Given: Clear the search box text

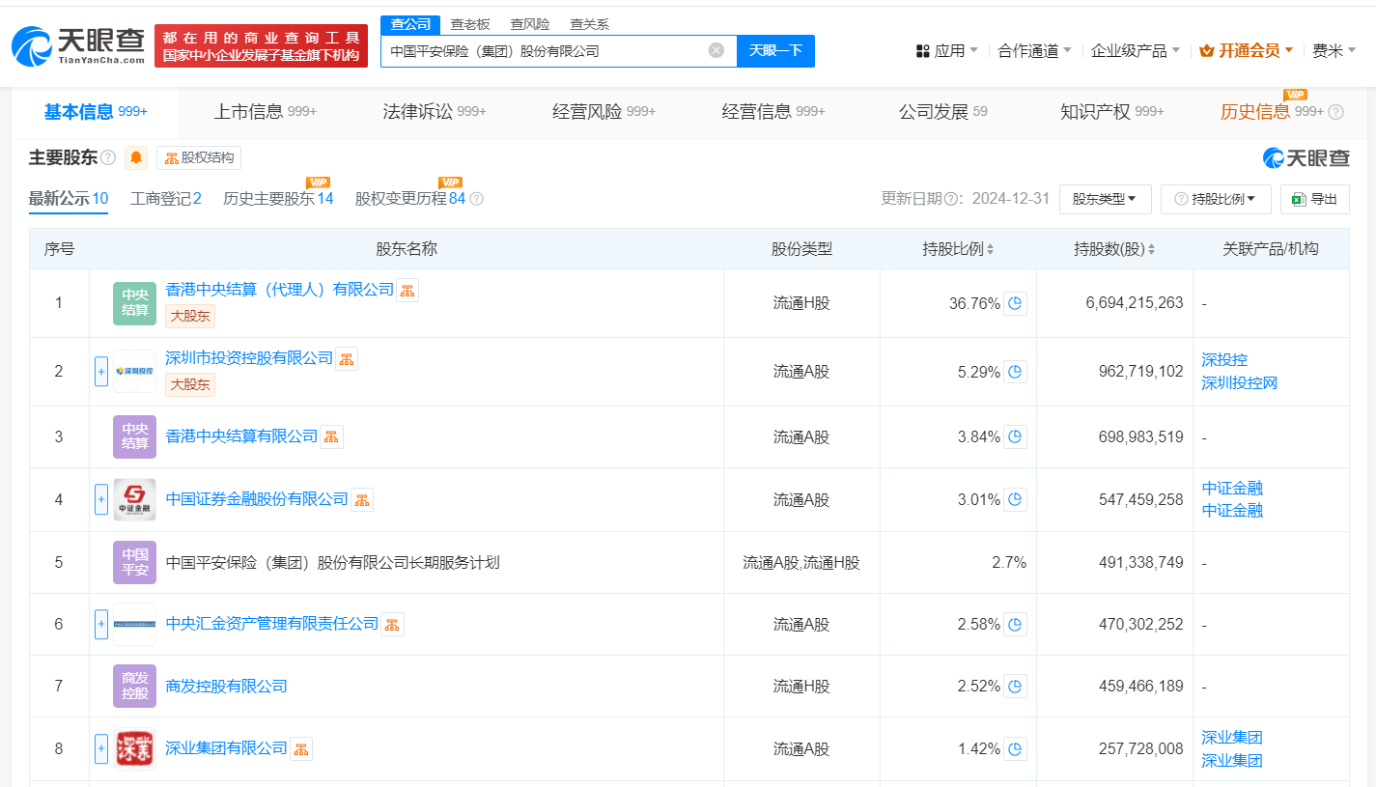Looking at the screenshot, I should click(x=716, y=50).
